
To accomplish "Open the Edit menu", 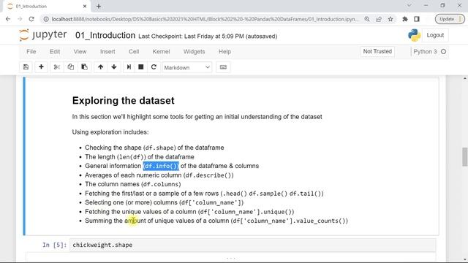I will point(55,52).
